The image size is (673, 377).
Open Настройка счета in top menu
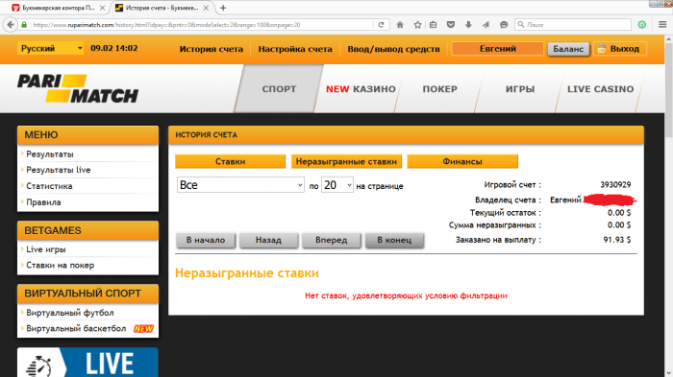[295, 49]
